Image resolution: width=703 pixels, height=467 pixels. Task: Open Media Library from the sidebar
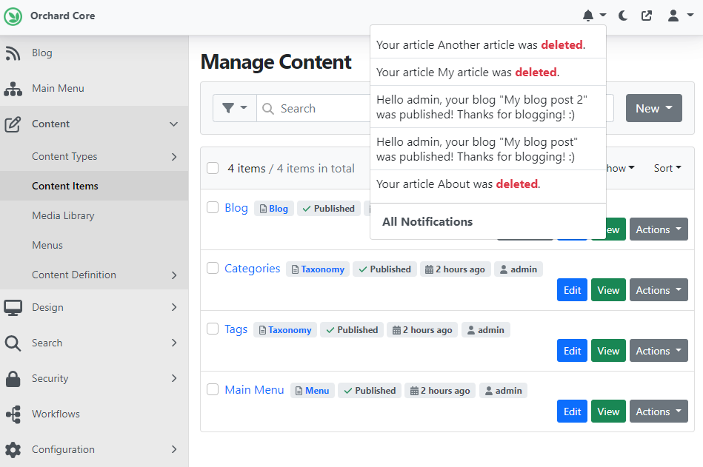(94, 215)
